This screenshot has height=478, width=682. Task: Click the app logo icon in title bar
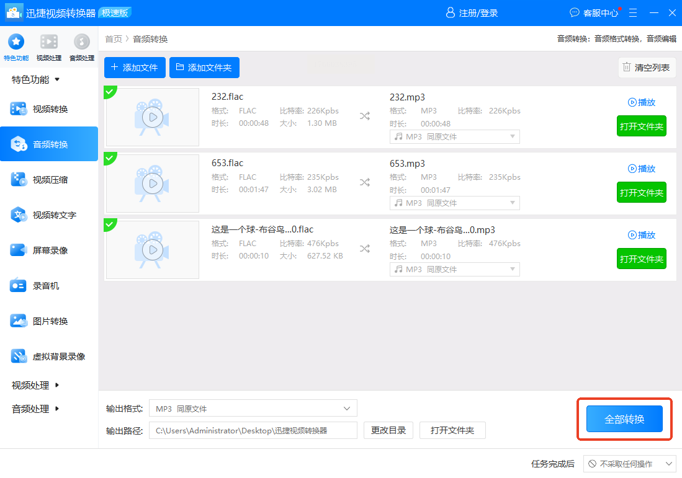pos(14,12)
